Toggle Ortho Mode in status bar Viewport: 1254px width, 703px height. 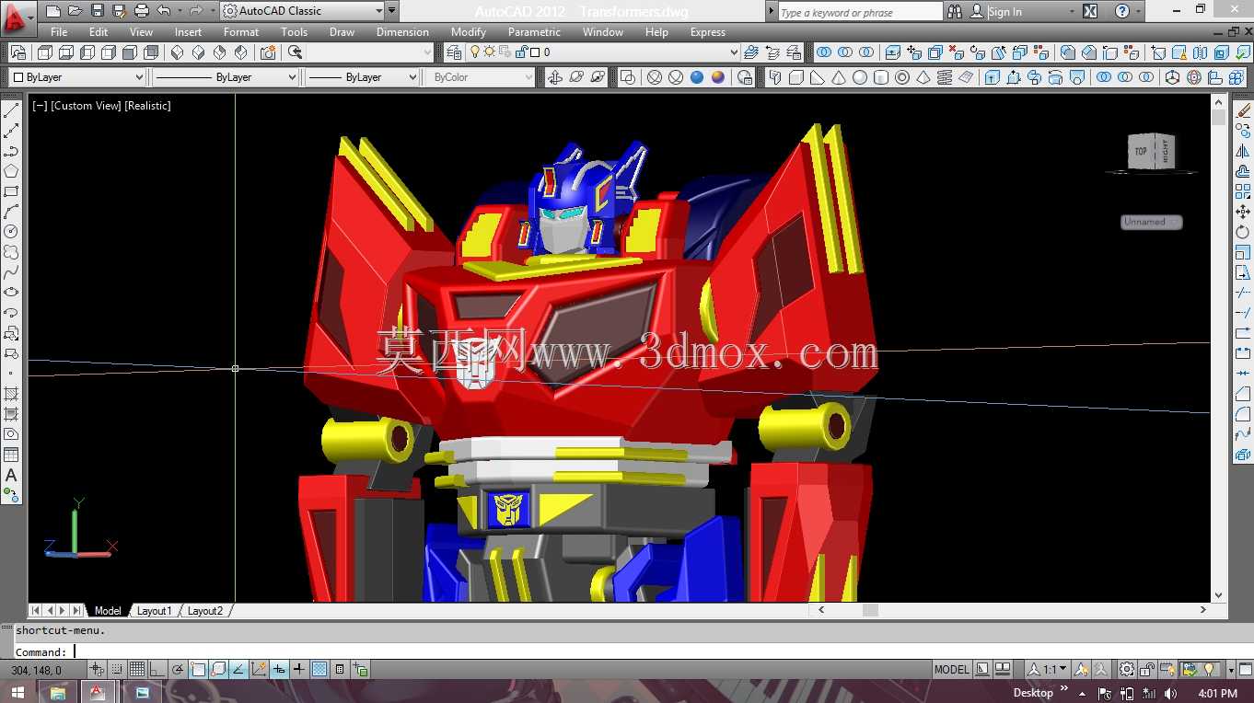point(157,669)
